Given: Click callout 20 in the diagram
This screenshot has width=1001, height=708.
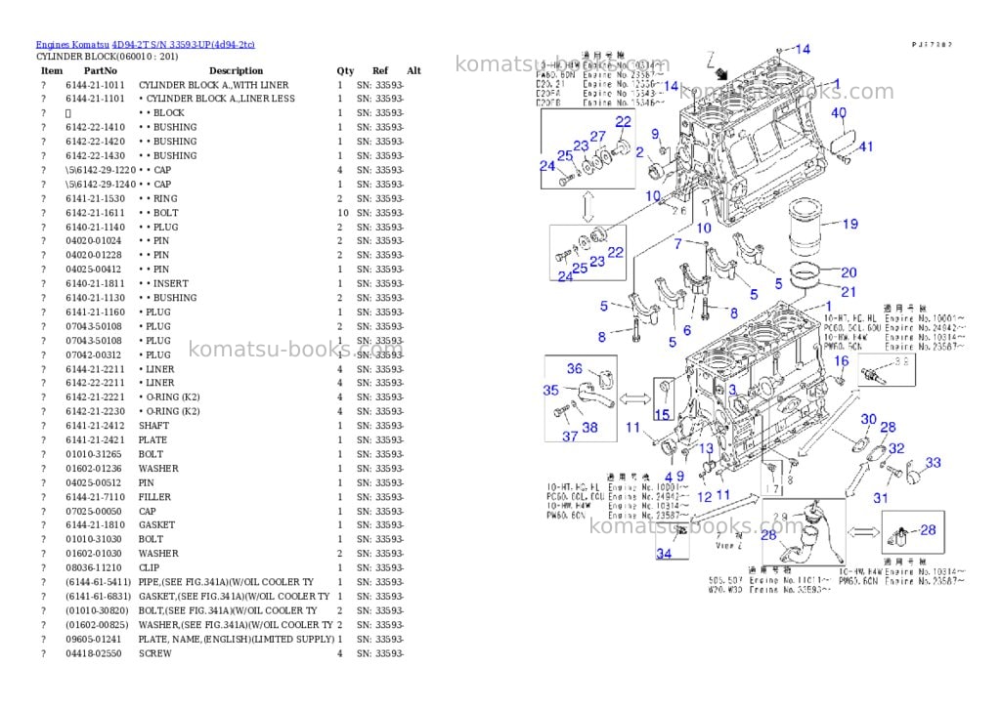Looking at the screenshot, I should (849, 272).
